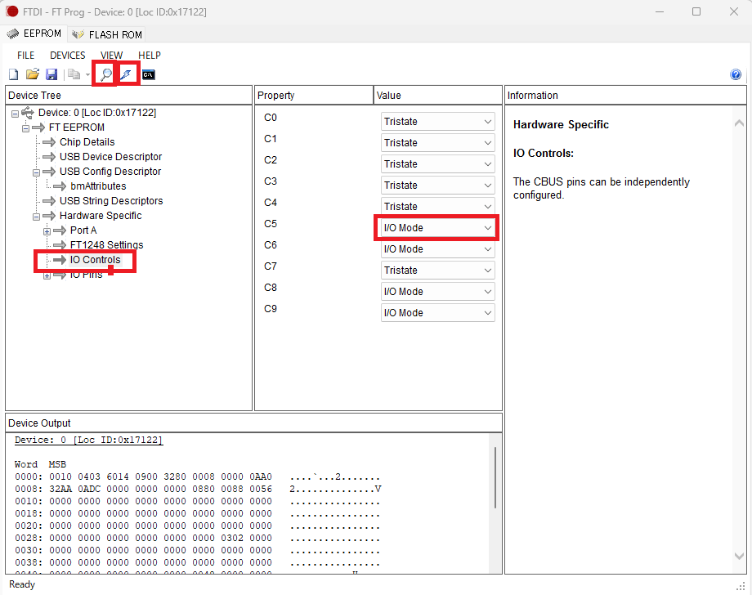Image resolution: width=752 pixels, height=595 pixels.
Task: Click the Ready status bar text
Action: coord(22,584)
